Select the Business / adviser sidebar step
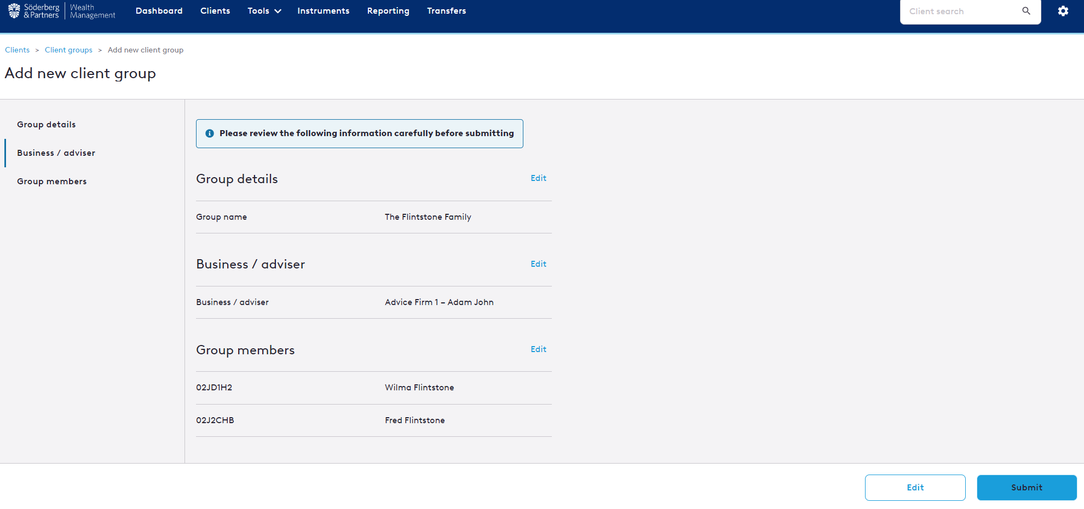Image resolution: width=1084 pixels, height=509 pixels. pyautogui.click(x=56, y=153)
